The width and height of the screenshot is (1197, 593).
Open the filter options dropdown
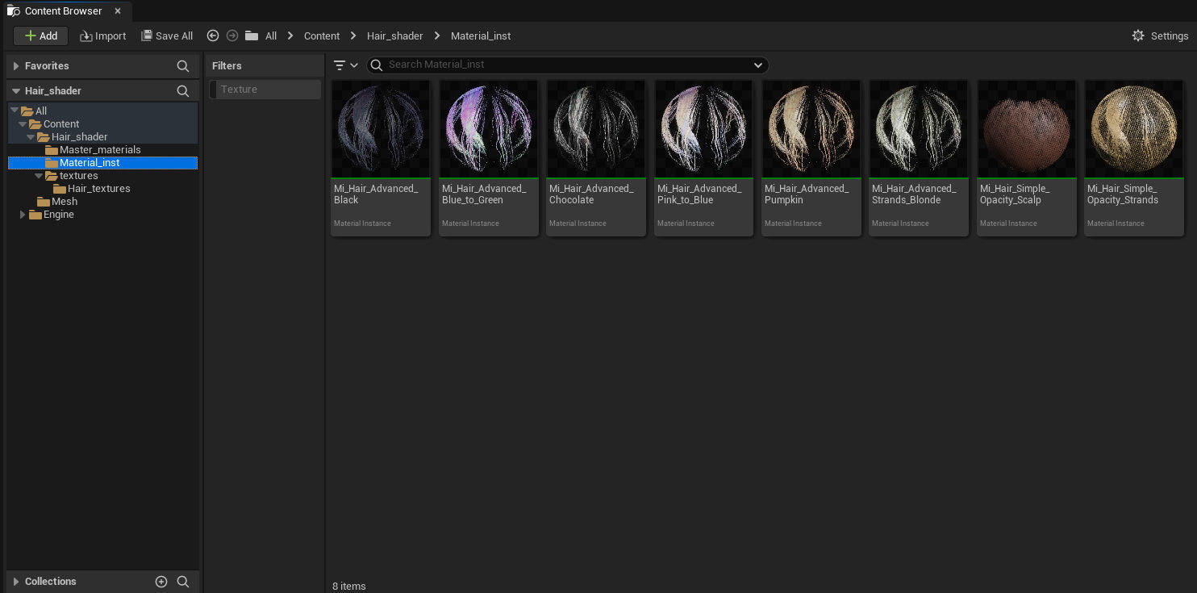coord(345,65)
